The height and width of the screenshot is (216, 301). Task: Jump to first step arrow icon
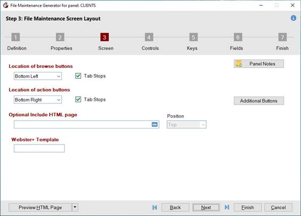(x=155, y=207)
